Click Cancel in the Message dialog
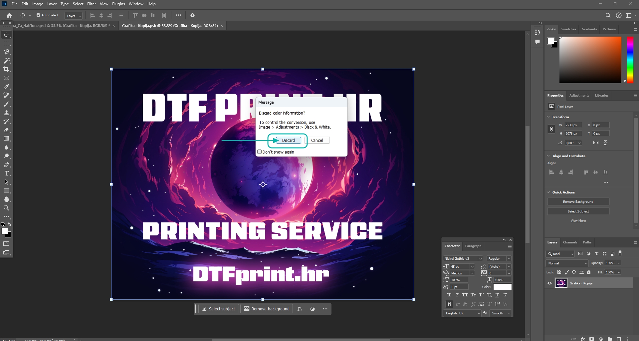 317,141
